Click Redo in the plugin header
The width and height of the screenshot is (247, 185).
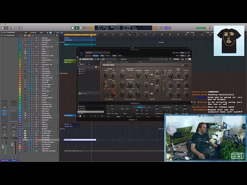pos(120,55)
